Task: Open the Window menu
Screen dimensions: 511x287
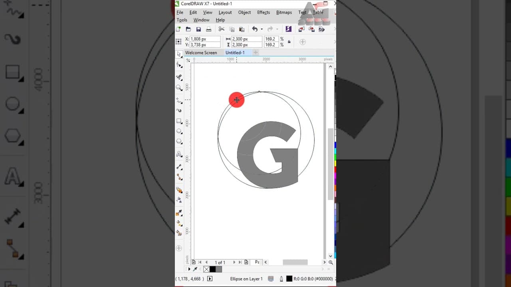Action: point(202,20)
